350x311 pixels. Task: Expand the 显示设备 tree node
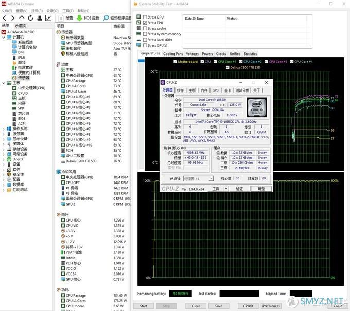tap(4, 139)
